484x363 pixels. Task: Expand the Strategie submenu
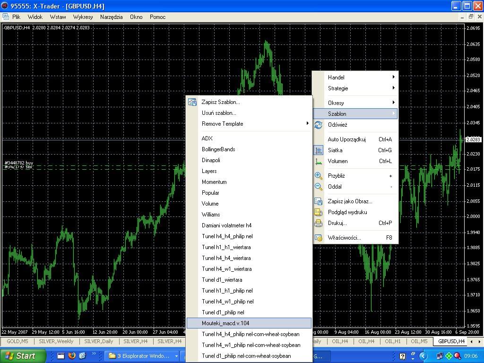click(355, 88)
